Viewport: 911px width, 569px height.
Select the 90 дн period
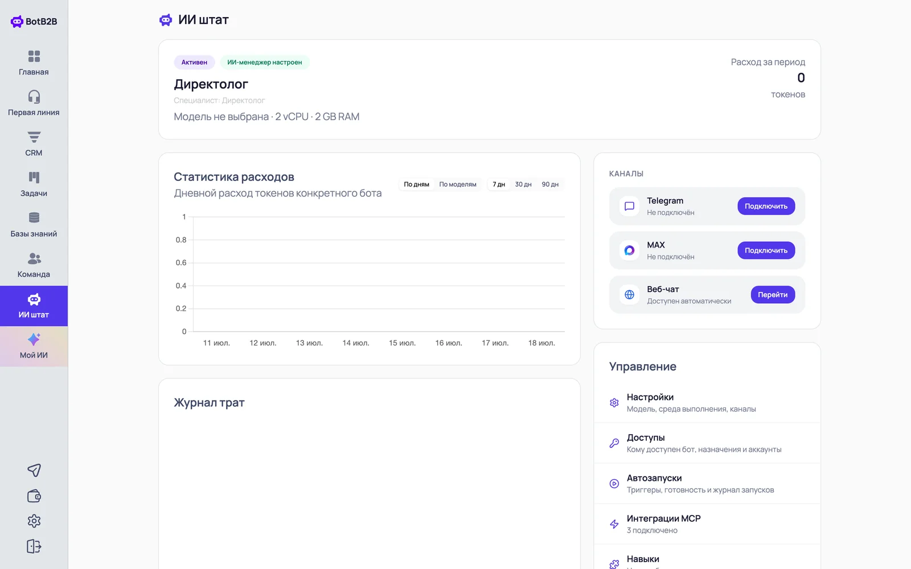point(550,184)
